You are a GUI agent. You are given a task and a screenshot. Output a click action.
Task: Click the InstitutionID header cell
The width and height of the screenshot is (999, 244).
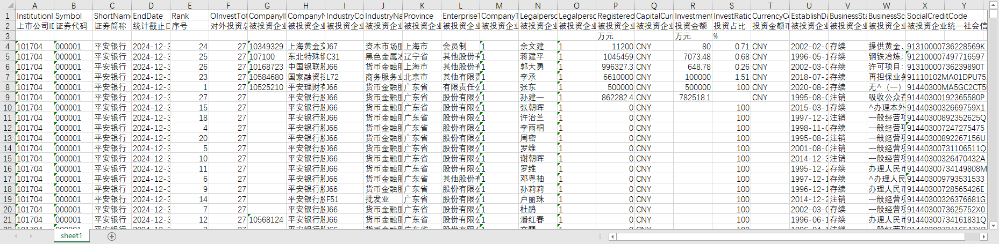click(34, 16)
